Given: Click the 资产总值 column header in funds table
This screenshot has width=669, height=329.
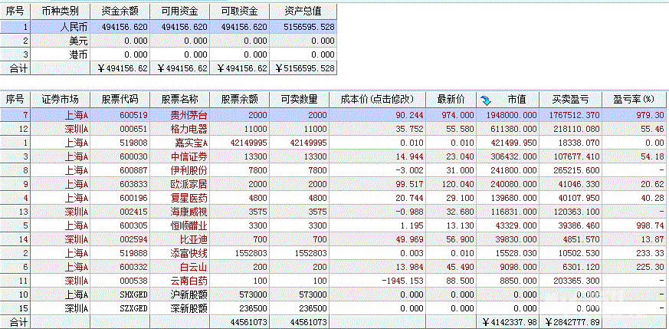Looking at the screenshot, I should tap(303, 11).
